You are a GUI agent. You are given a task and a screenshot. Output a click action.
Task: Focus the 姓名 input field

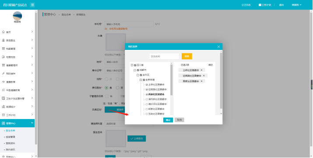tap(115, 62)
